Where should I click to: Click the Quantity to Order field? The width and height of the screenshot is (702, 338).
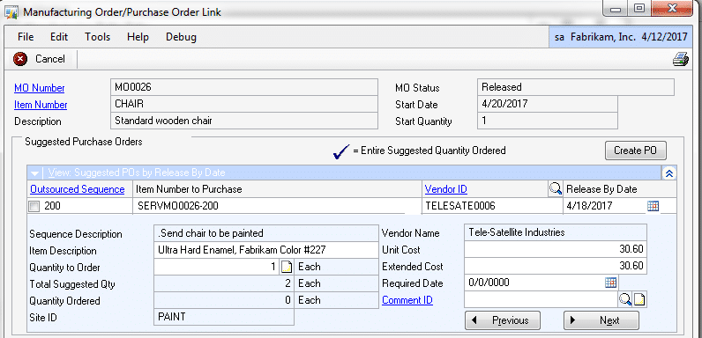click(x=217, y=268)
